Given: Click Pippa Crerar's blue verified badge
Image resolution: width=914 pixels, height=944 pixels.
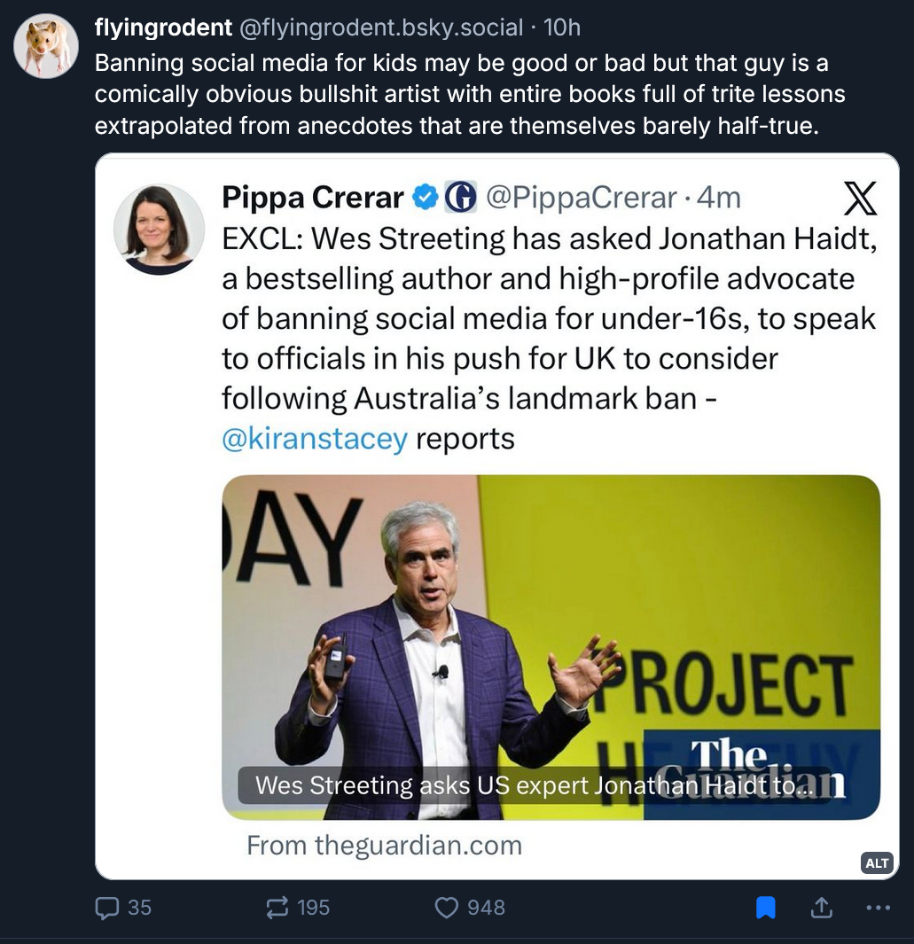Looking at the screenshot, I should [426, 197].
